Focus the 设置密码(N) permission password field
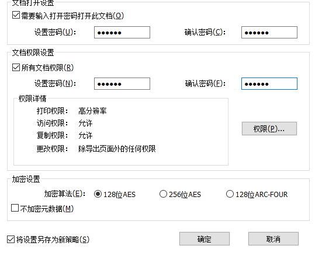Screen dimensions: 322x253 [122, 83]
